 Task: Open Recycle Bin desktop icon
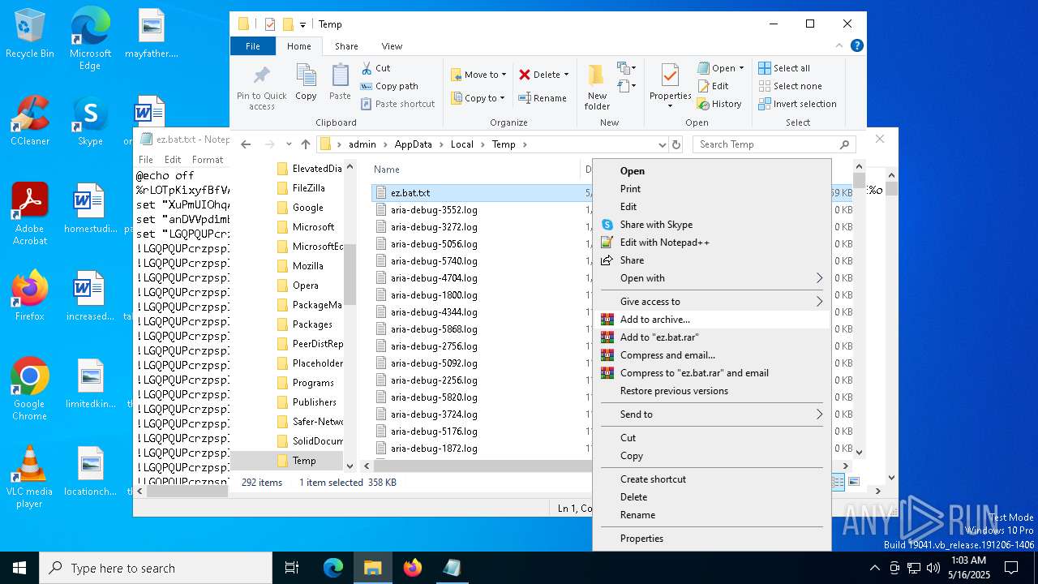tap(30, 34)
